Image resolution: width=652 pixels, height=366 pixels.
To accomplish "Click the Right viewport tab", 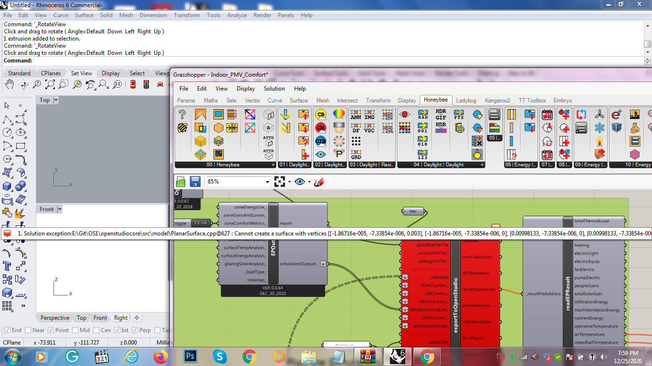I will click(121, 318).
